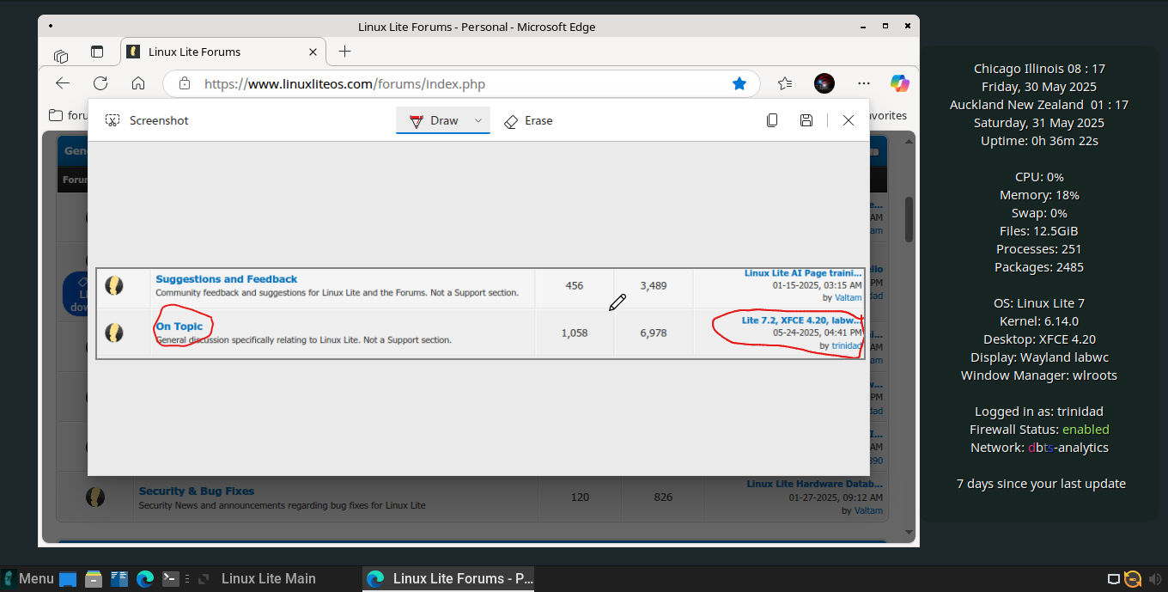Image resolution: width=1168 pixels, height=592 pixels.
Task: Save the screenshot with floppy icon
Action: (806, 120)
